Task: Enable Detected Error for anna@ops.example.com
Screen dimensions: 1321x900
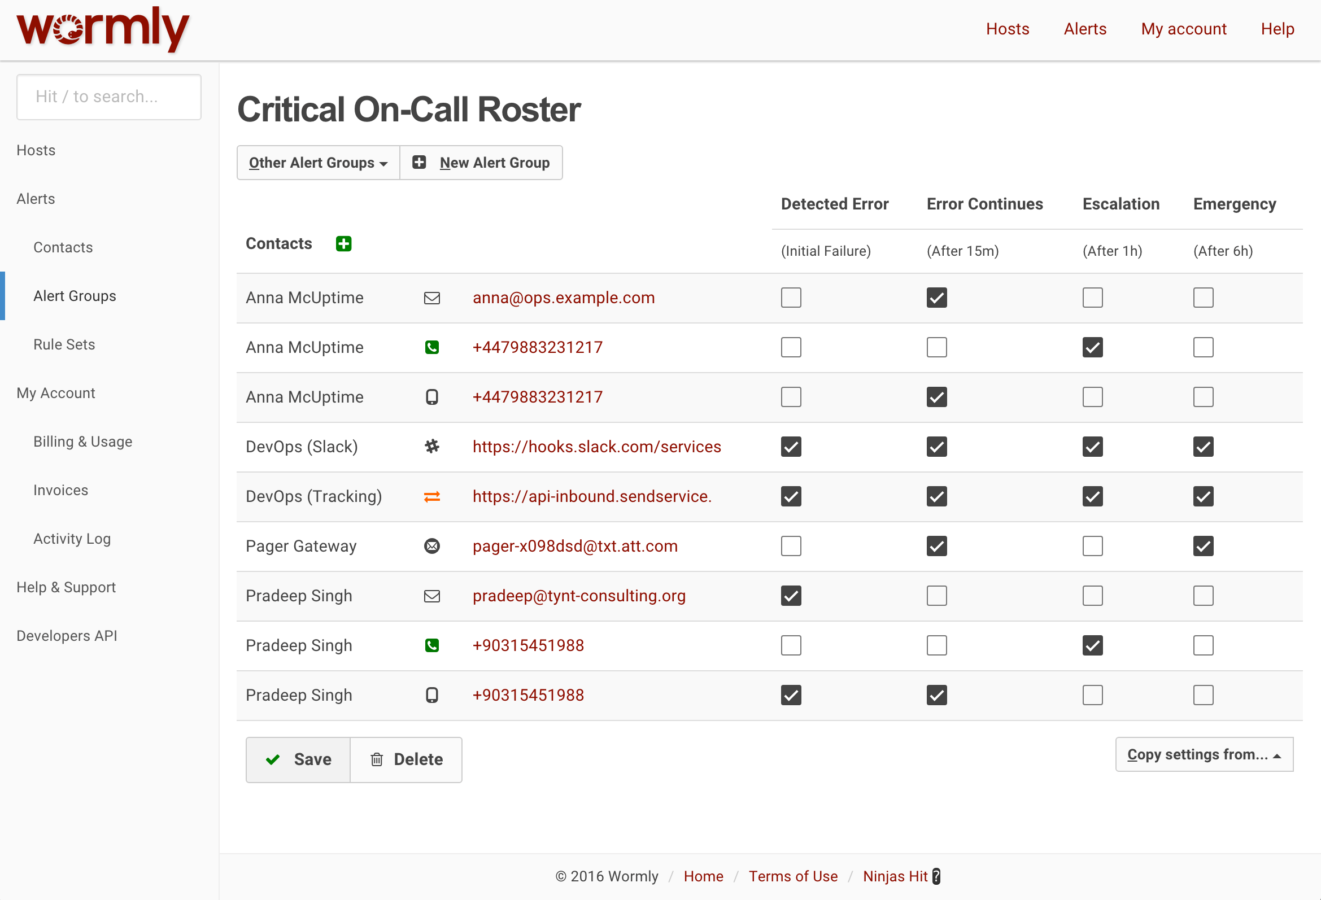Action: [x=791, y=298]
